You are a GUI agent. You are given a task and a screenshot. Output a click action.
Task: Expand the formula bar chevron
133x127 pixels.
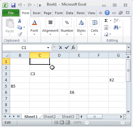pyautogui.click(x=128, y=47)
